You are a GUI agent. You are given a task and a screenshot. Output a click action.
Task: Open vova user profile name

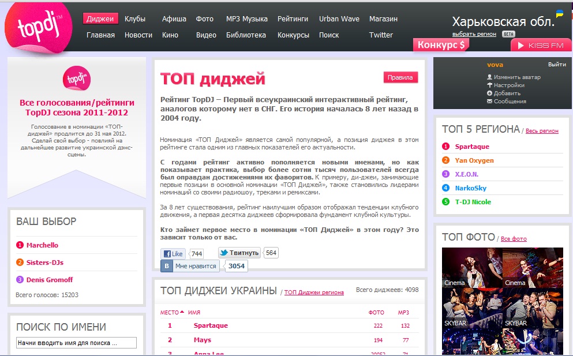(495, 65)
